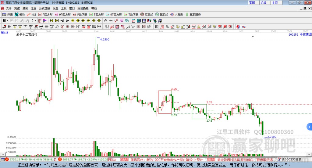This screenshot has width=312, height=168.
Task: Click the magenta flag chart icon
Action: tap(45, 21)
